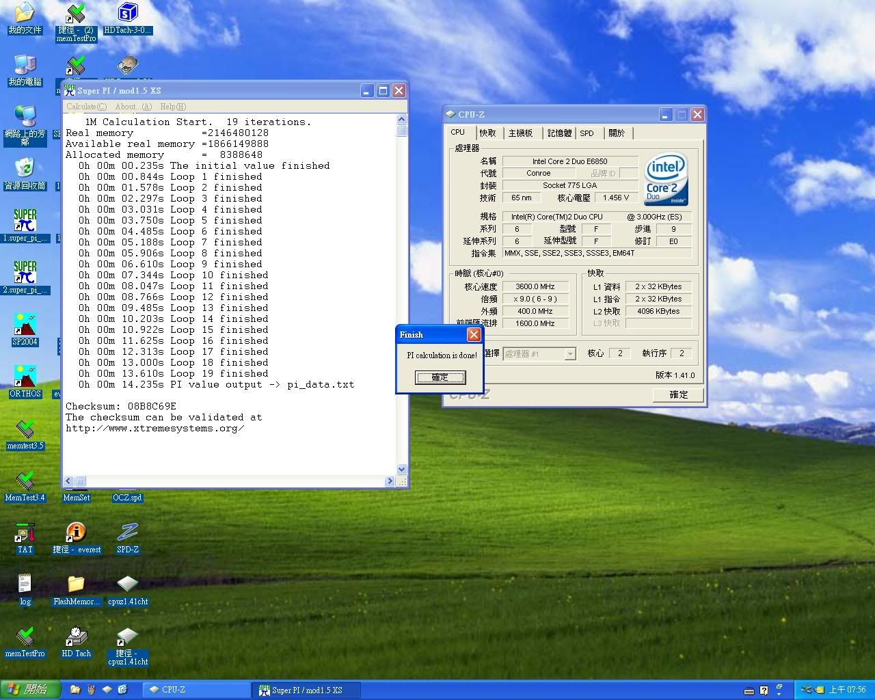Viewport: 875px width, 700px height.
Task: Select the CPU tab in CPU-Z
Action: point(458,133)
